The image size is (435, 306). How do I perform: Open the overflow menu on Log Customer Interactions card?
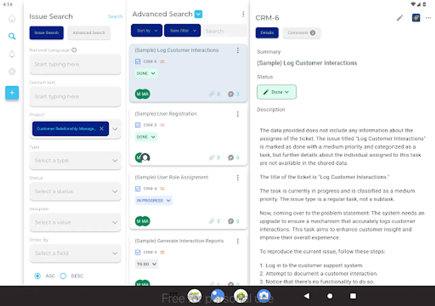click(x=238, y=50)
